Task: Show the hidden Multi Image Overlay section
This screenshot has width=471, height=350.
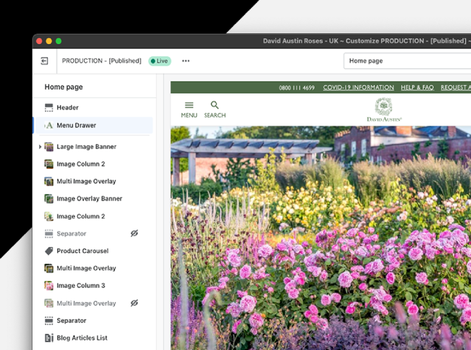Action: click(x=134, y=303)
